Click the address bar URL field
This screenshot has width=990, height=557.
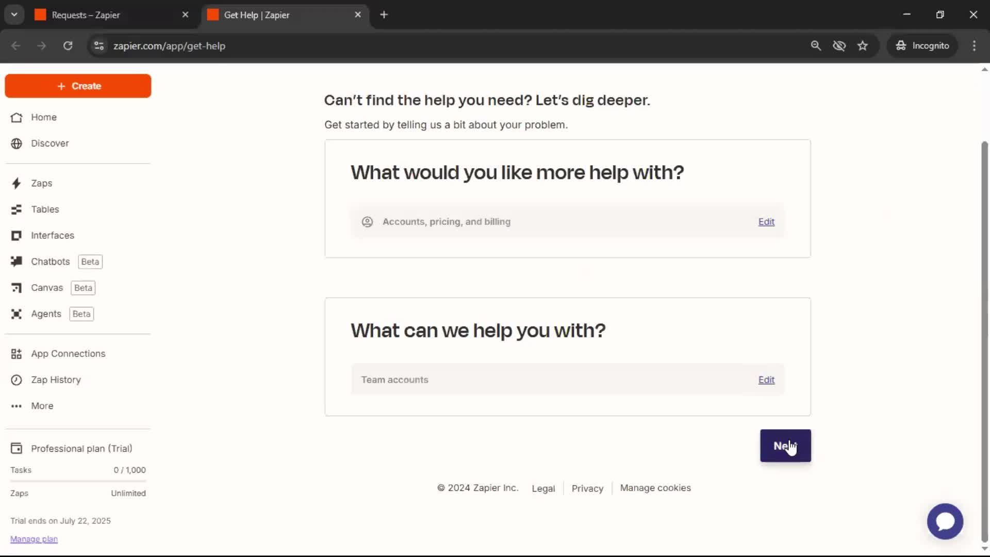[x=454, y=46]
